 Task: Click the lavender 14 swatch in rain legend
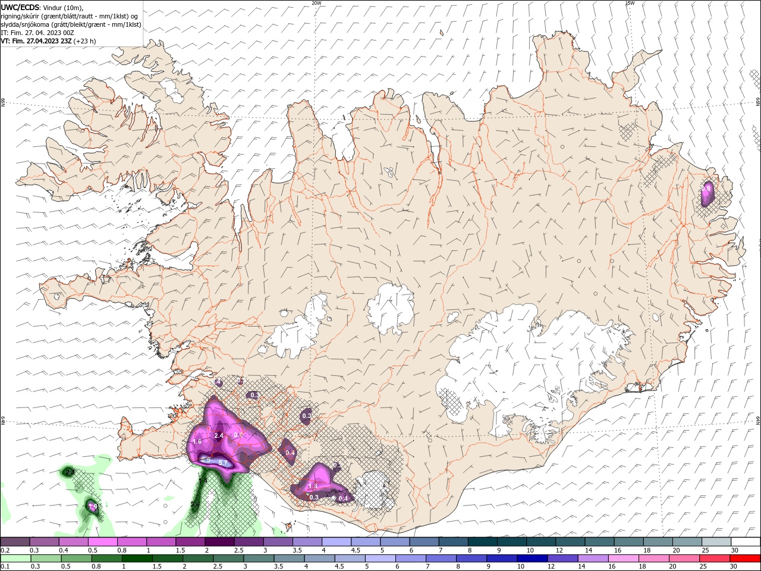click(x=592, y=559)
